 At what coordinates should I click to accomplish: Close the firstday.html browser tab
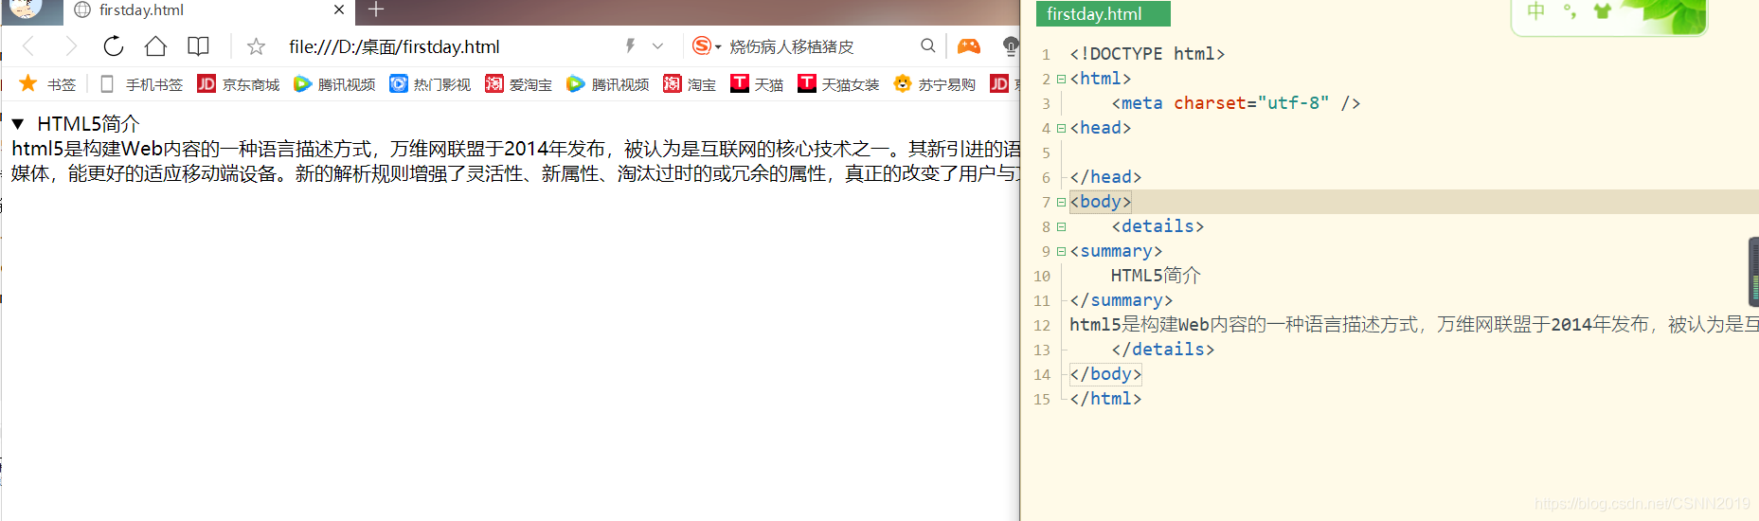click(339, 9)
